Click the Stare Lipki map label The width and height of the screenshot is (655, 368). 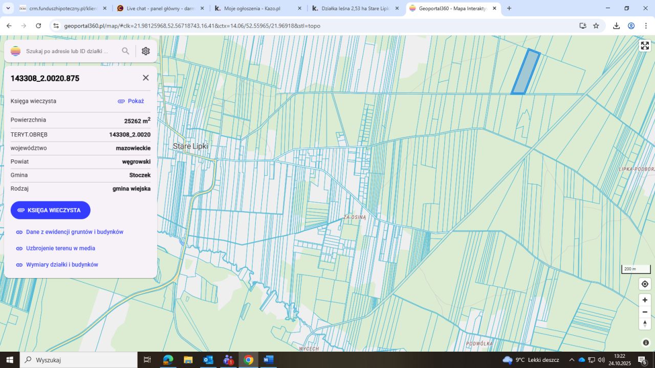pyautogui.click(x=190, y=147)
